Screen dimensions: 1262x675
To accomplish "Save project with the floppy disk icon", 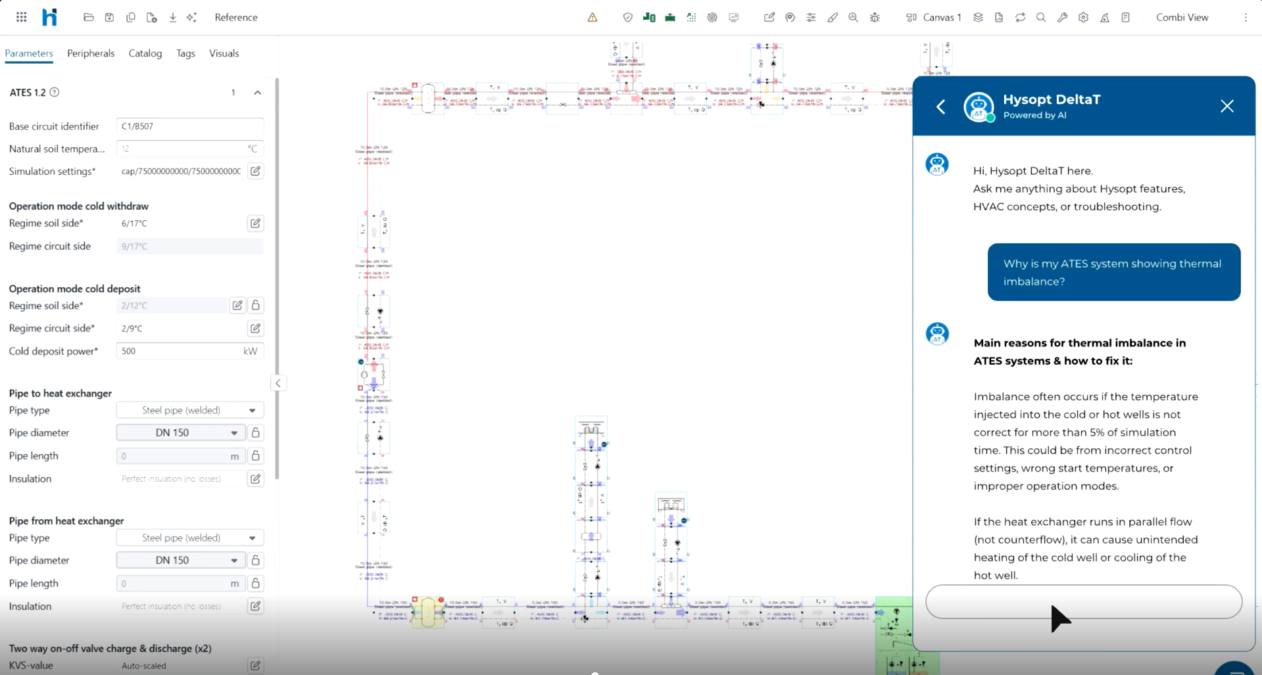I will (110, 17).
